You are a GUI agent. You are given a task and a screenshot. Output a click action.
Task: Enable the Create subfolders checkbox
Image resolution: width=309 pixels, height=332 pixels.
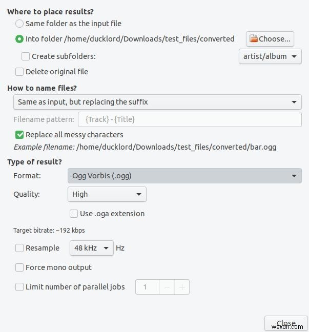[26, 56]
